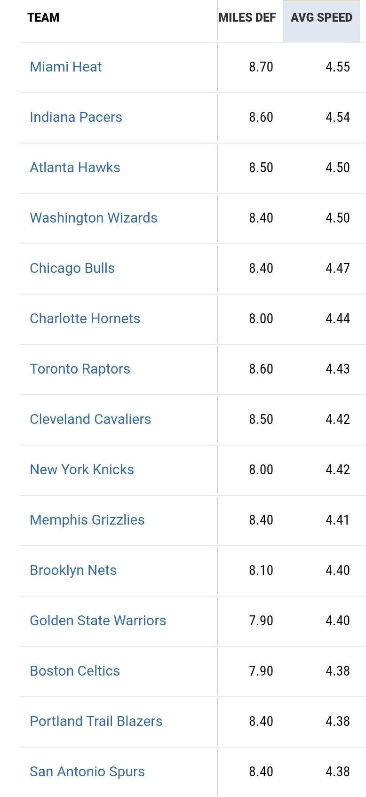Sort table by MILES DEF column header
This screenshot has width=366, height=797.
247,18
